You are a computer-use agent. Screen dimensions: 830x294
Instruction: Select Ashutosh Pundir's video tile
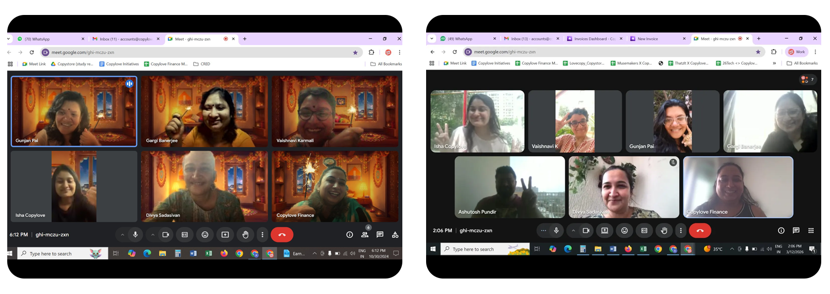coord(510,187)
